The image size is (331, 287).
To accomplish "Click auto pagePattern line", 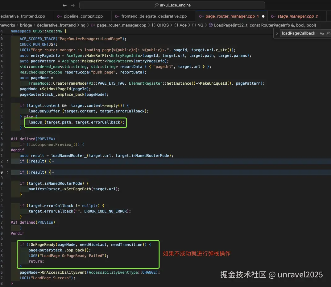I will [x=94, y=61].
